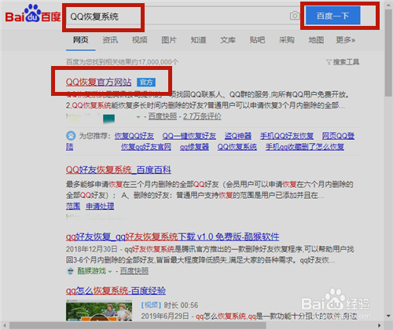This screenshot has width=393, height=330.
Task: Open qq怎么恢复系统-百度经验 result
Action: click(116, 291)
